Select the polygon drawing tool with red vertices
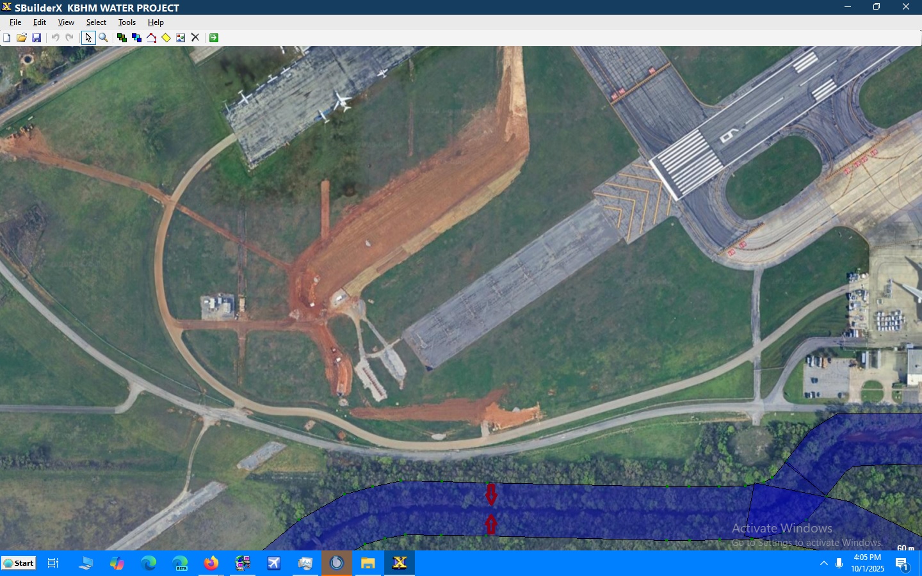Viewport: 922px width, 576px height. [x=152, y=38]
